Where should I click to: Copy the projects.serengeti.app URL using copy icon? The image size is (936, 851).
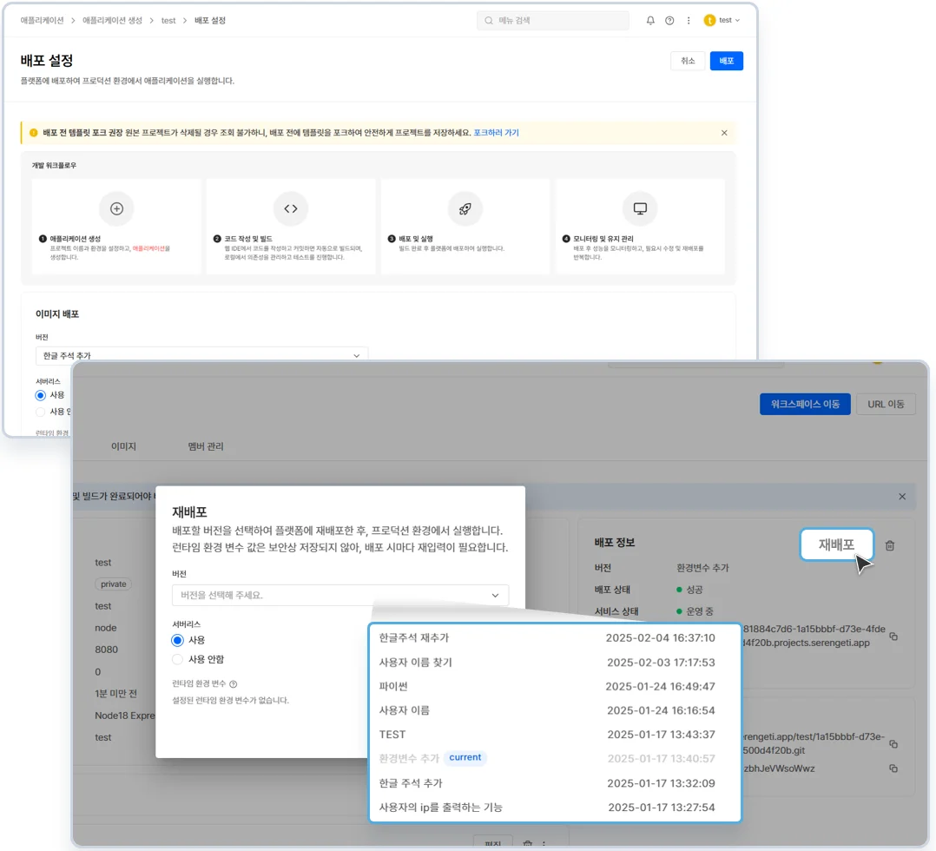893,637
